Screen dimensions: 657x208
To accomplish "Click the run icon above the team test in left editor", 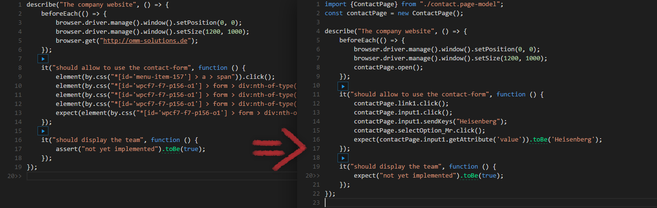I will 43,131.
